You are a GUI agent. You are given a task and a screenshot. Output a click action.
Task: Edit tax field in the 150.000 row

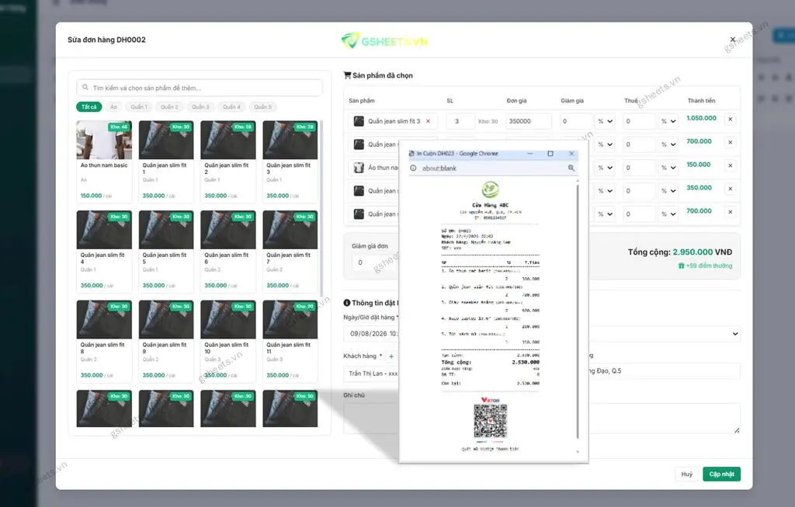[639, 168]
